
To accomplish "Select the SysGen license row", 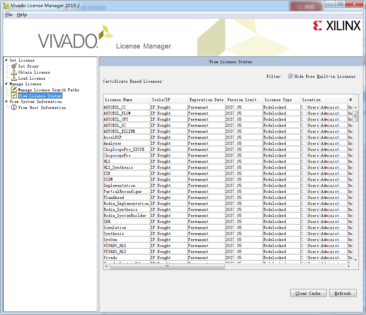I will (228, 239).
